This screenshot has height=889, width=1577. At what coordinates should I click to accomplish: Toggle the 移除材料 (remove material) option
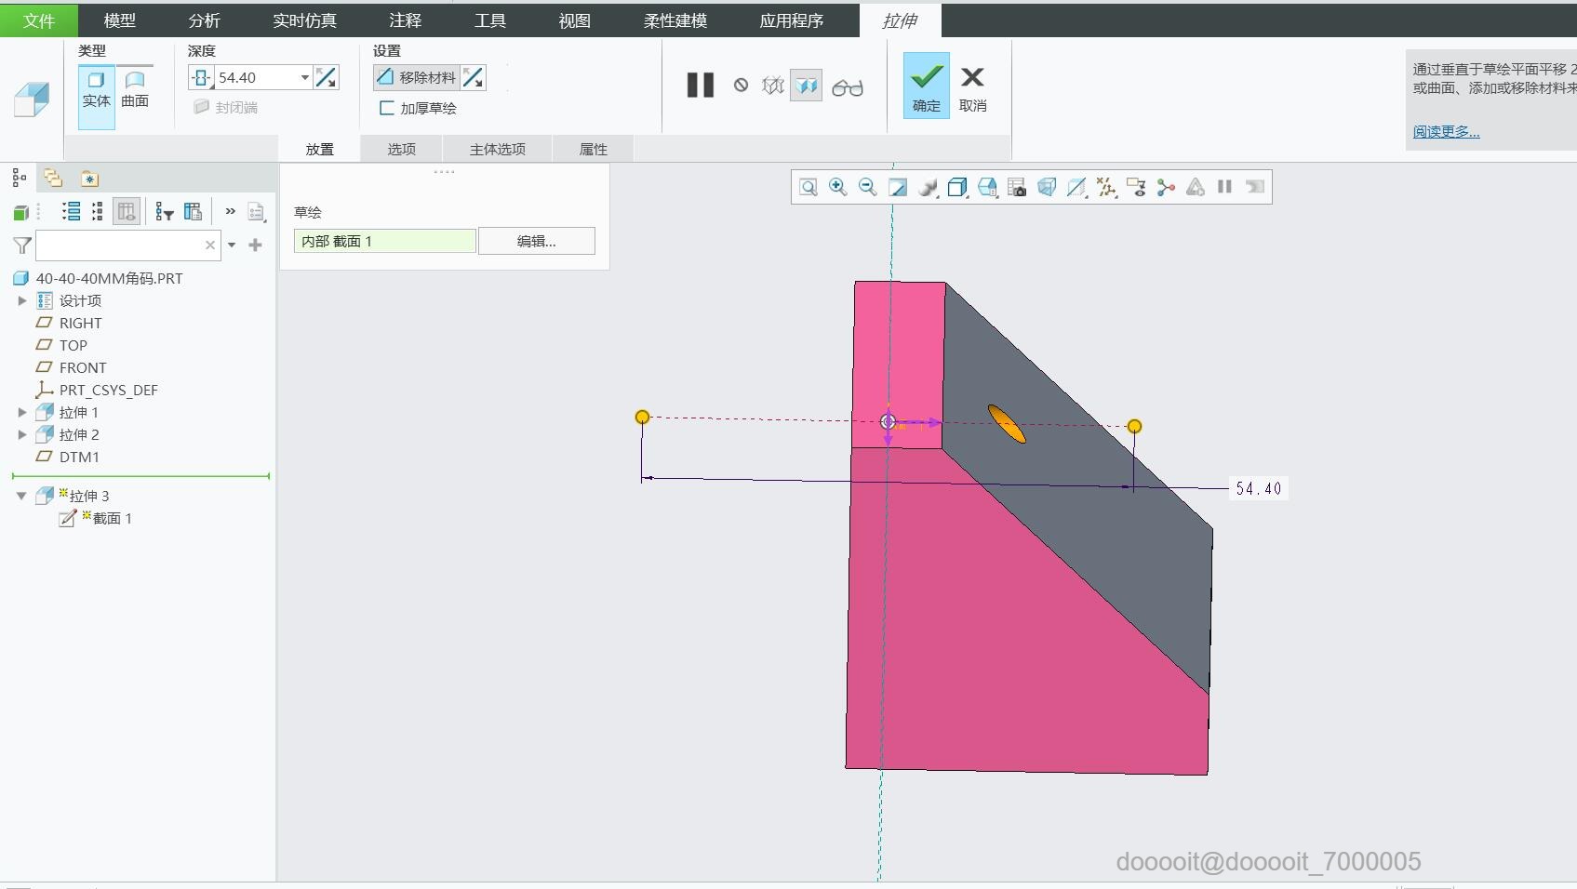416,78
